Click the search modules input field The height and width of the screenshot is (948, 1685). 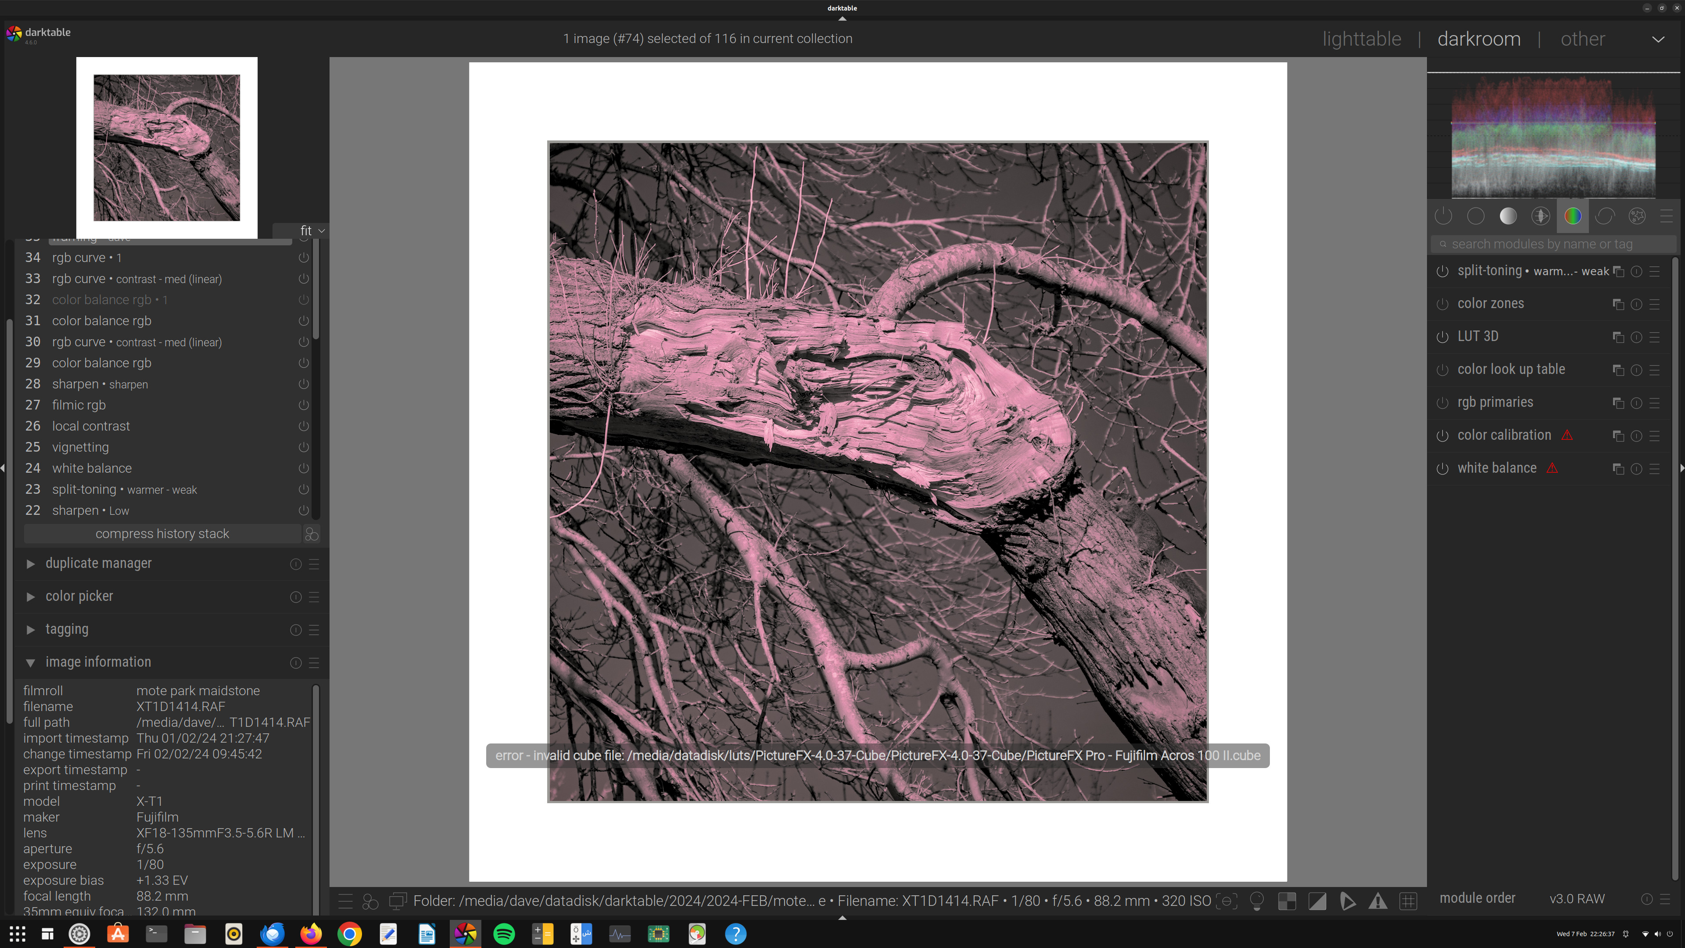point(1553,244)
